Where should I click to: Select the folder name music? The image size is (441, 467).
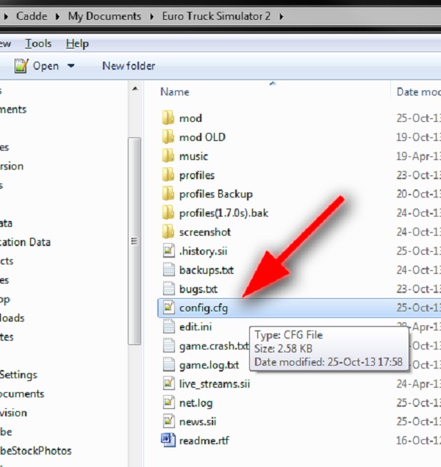(193, 156)
